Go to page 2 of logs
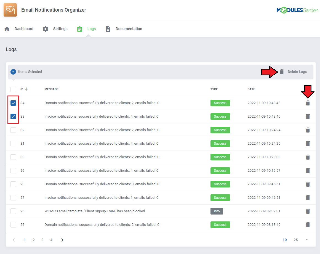This screenshot has height=254, width=320. [34, 240]
